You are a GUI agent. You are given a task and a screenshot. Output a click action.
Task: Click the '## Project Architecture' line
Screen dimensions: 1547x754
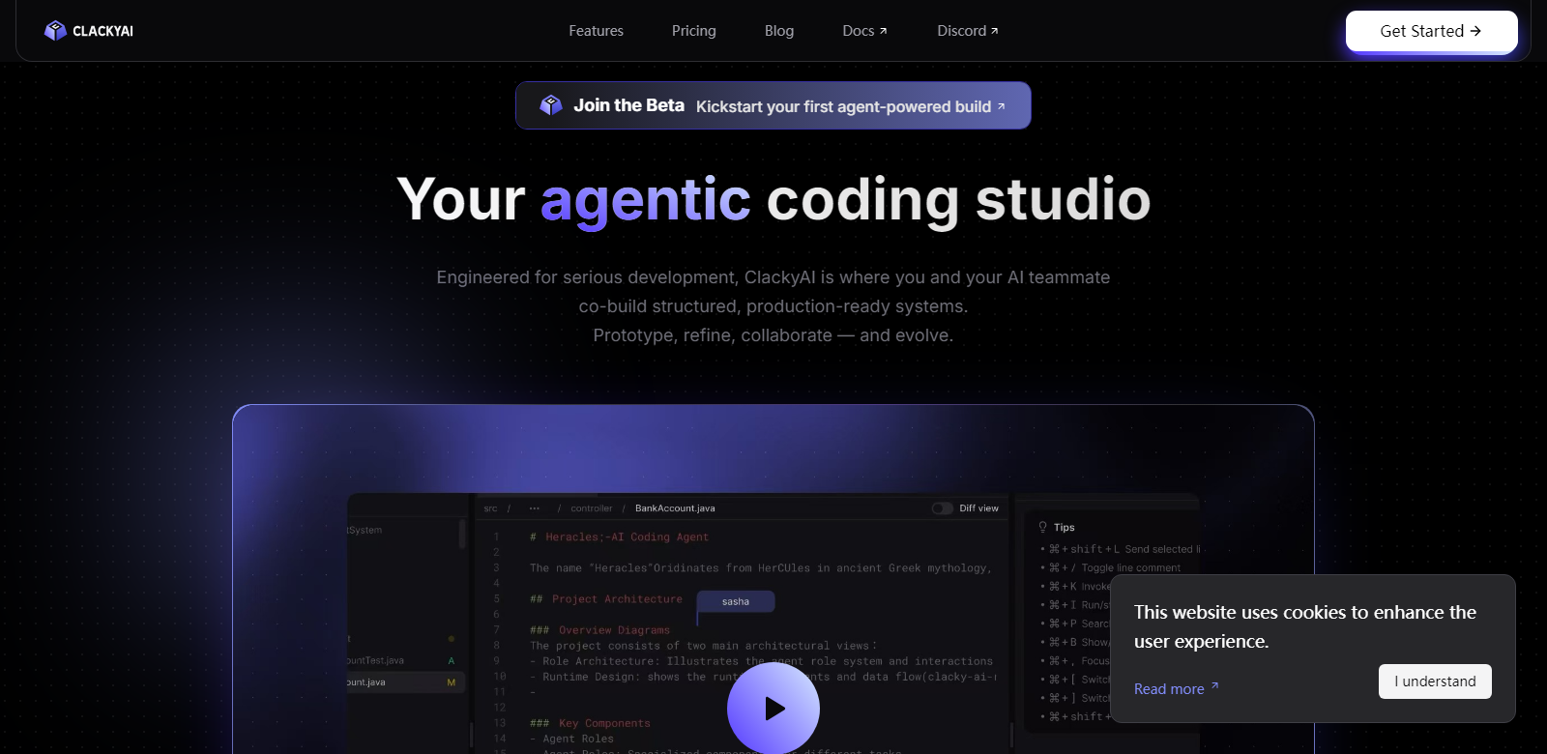point(606,599)
